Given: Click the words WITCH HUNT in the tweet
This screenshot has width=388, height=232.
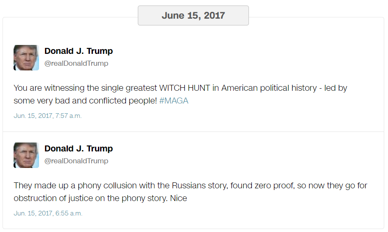Looking at the screenshot, I should 184,88.
